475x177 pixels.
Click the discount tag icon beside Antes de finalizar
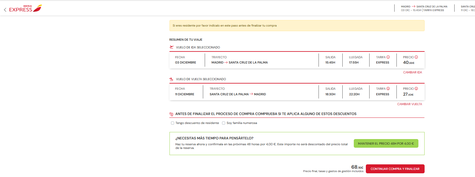pyautogui.click(x=172, y=114)
